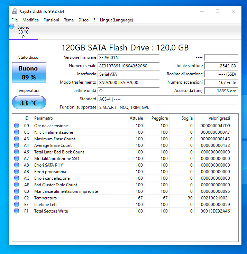Click the raw value 002100210021
Screen dimensions: 247x254
[x=215, y=198]
